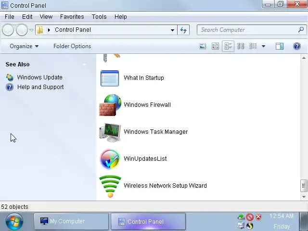Open the address bar dropdown arrow

172,30
